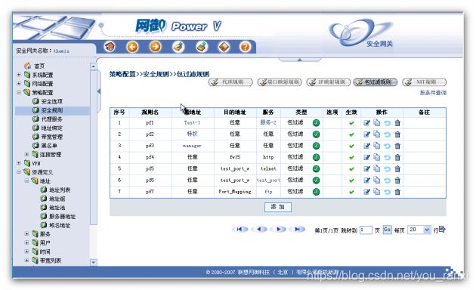Switch to the NAT规则 tab
Image resolution: width=476 pixels, height=290 pixels.
(425, 82)
